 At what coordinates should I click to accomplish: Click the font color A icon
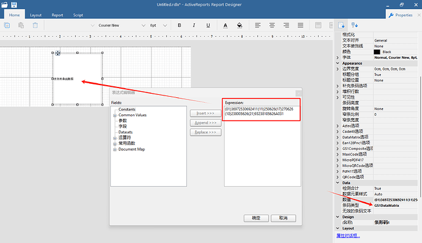pos(225,25)
